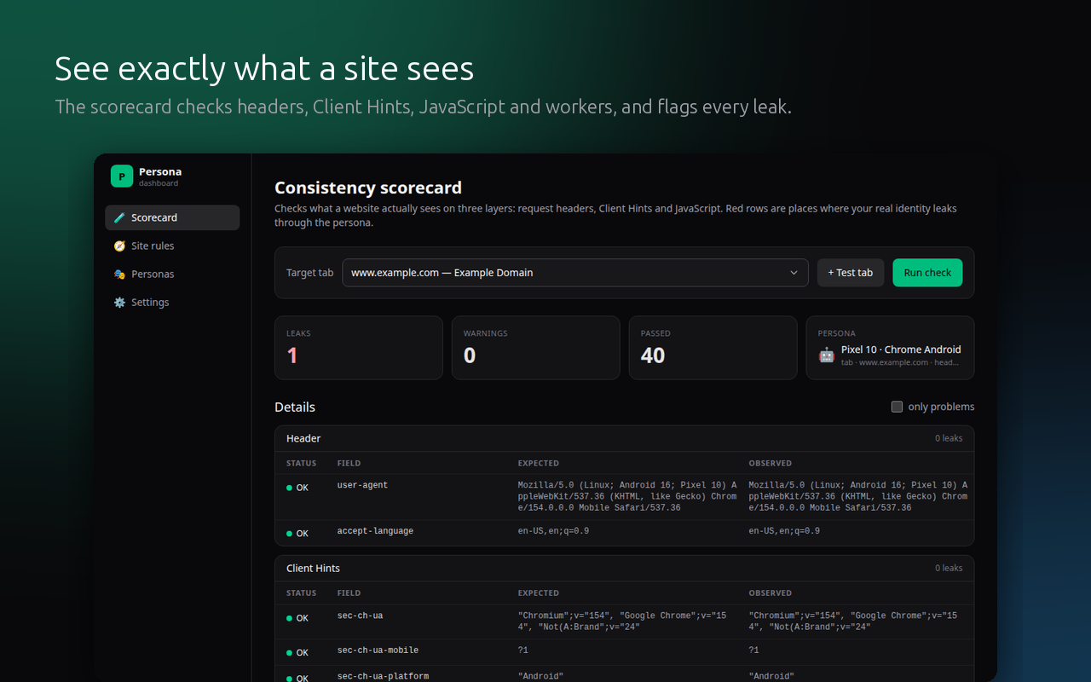Click the + Test tab button
Image resolution: width=1091 pixels, height=682 pixels.
click(851, 273)
